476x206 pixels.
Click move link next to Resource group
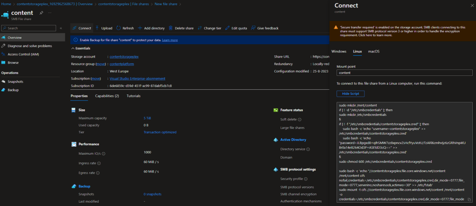[x=100, y=64]
